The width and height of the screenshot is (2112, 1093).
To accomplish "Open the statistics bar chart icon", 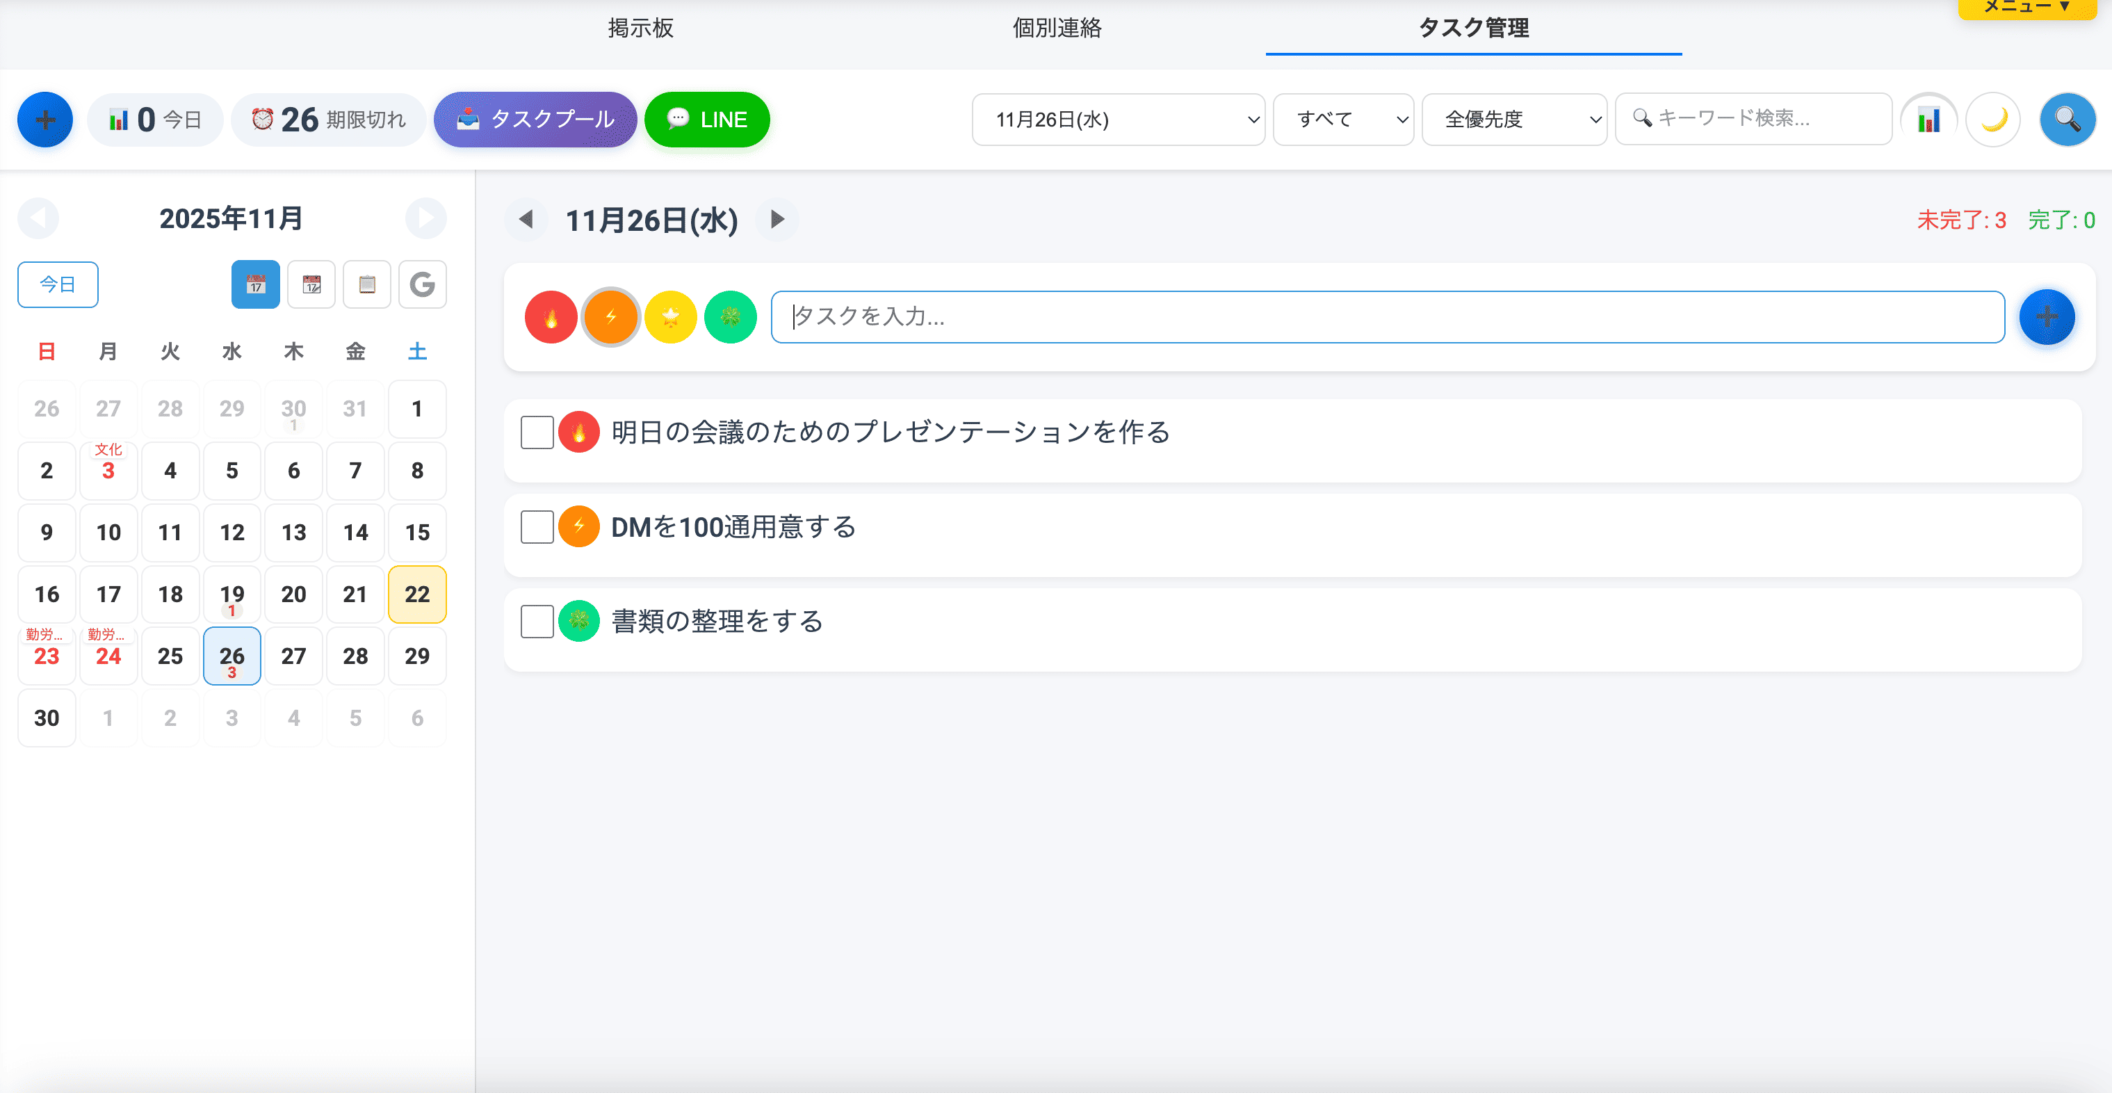I will (x=1928, y=119).
